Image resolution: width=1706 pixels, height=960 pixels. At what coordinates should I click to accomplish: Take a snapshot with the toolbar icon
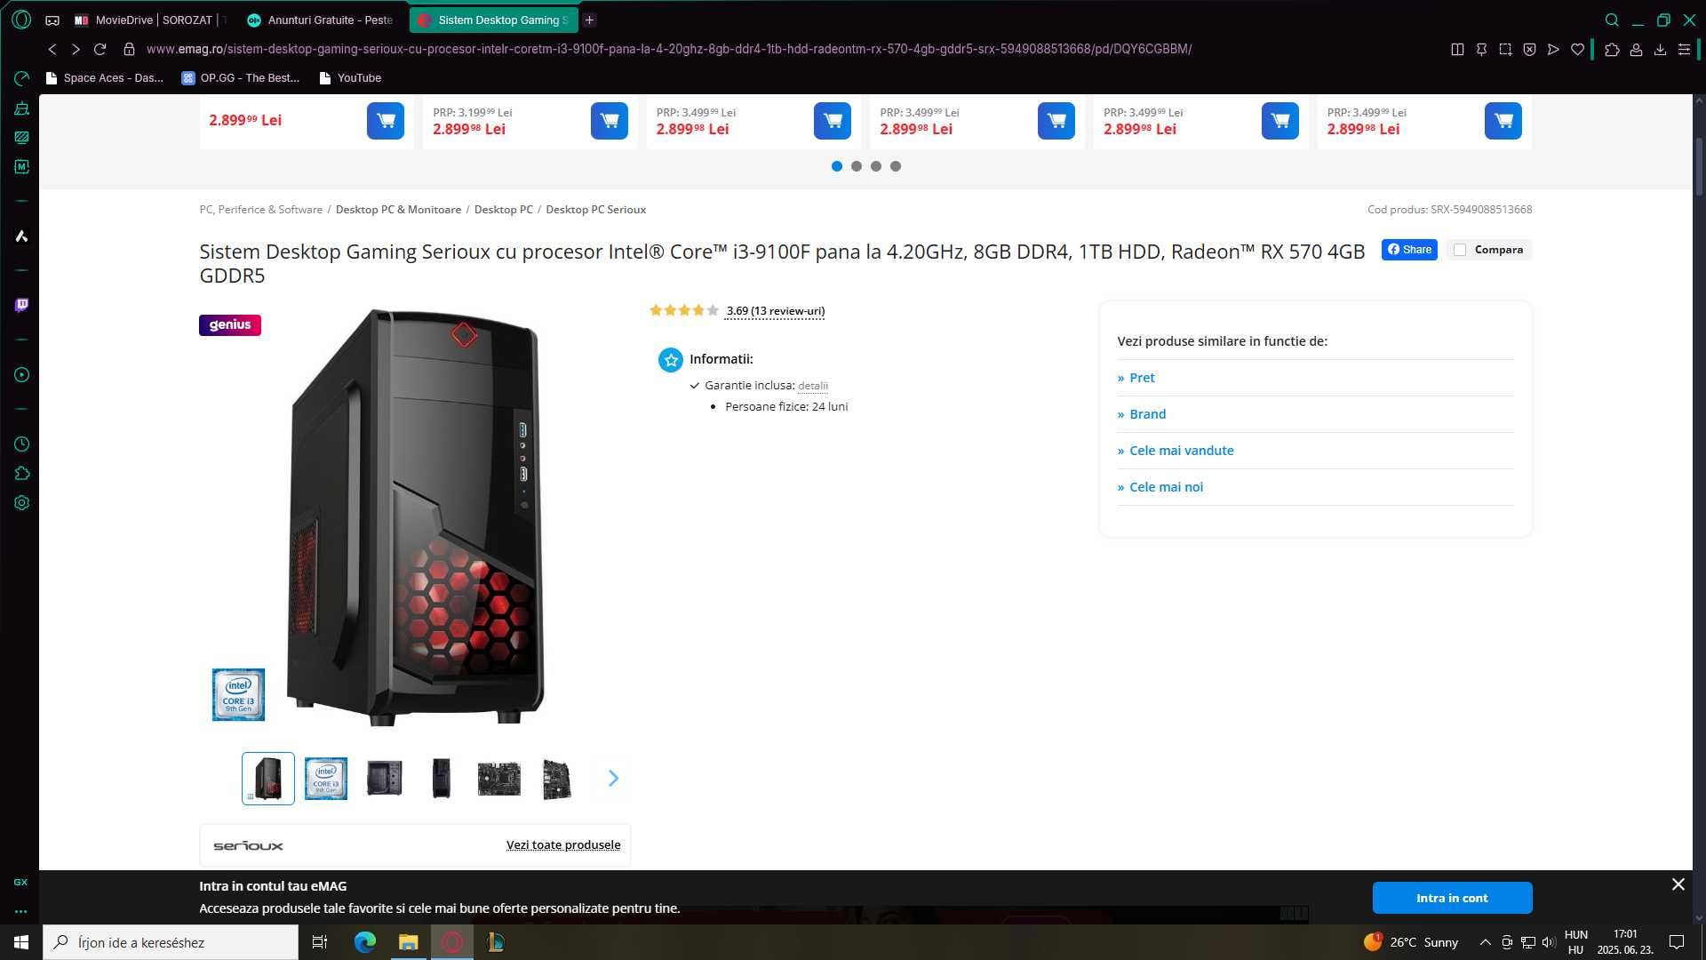[x=1505, y=50]
